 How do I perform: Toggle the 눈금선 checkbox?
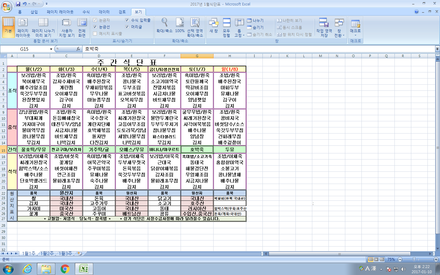click(x=95, y=27)
